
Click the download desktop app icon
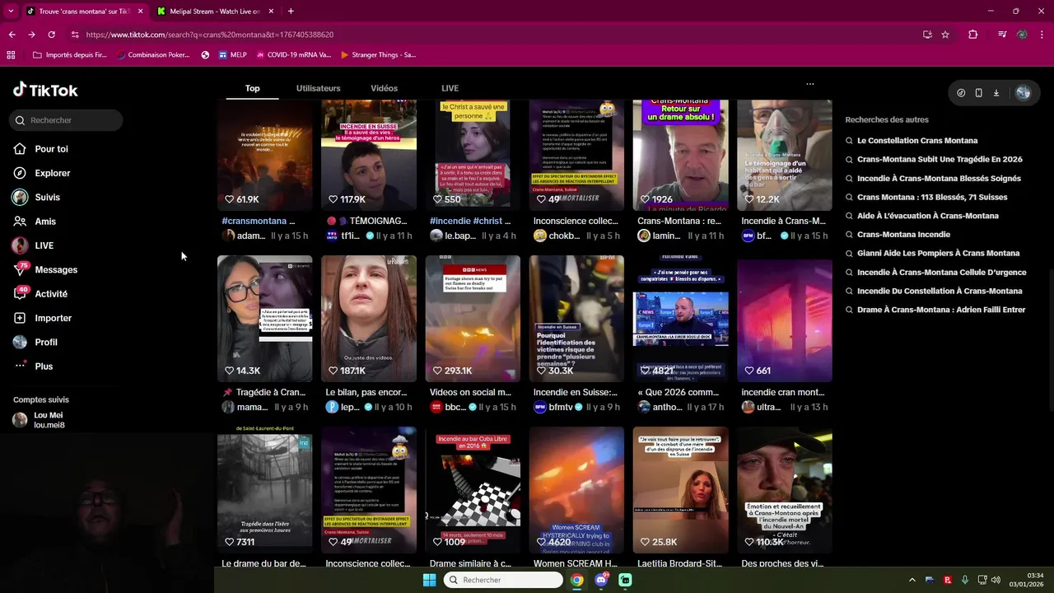pos(996,93)
